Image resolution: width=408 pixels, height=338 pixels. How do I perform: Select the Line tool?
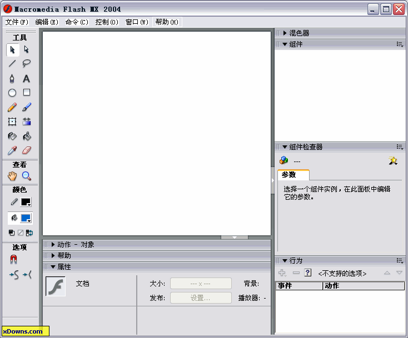coord(12,63)
